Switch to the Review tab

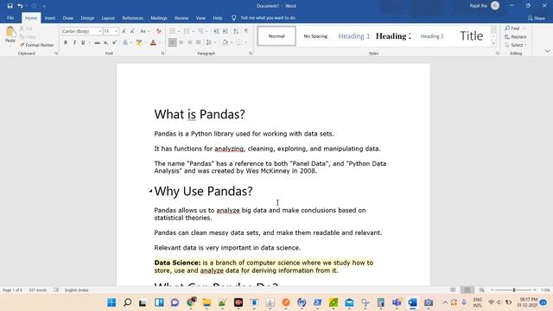[x=181, y=18]
